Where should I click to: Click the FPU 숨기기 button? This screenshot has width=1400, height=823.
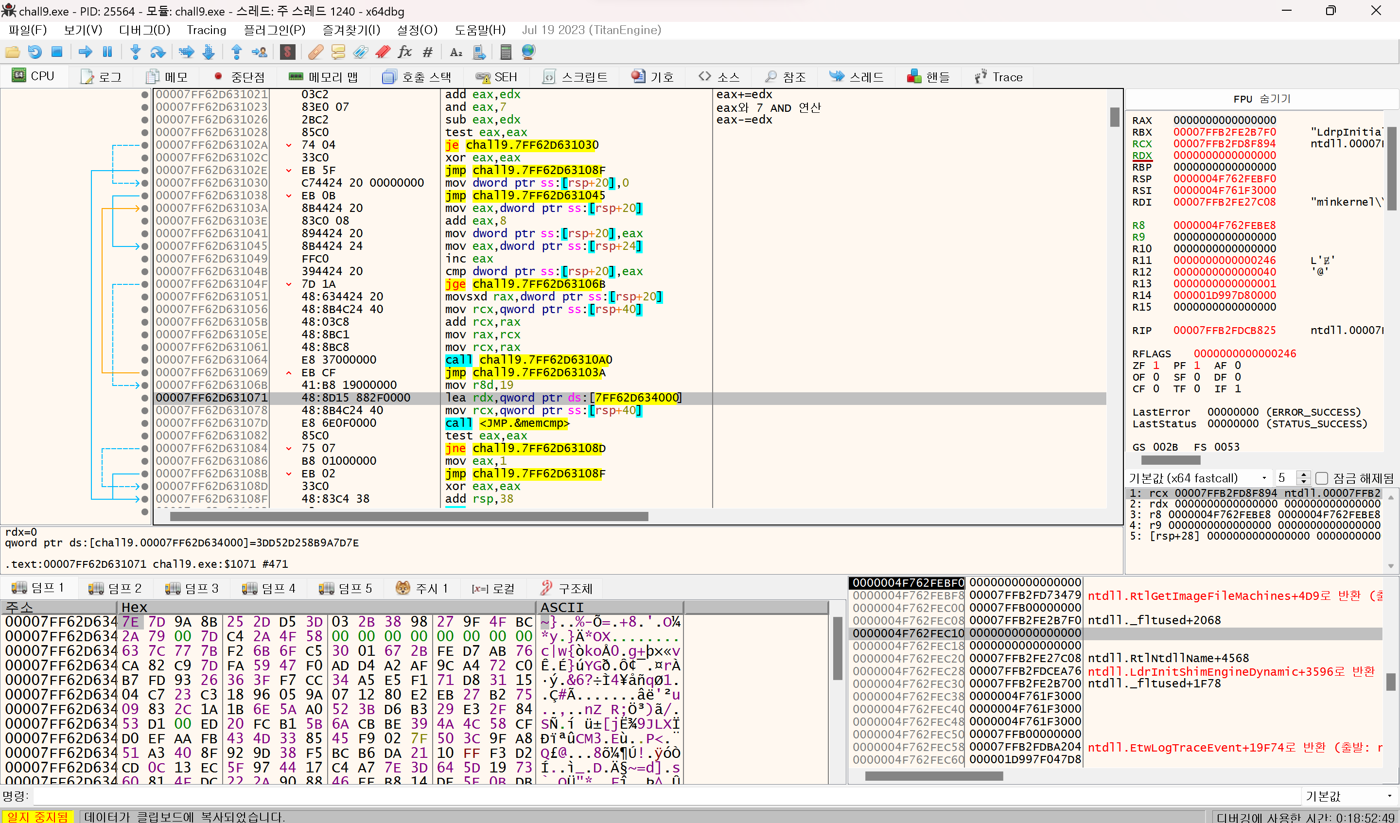pyautogui.click(x=1261, y=99)
